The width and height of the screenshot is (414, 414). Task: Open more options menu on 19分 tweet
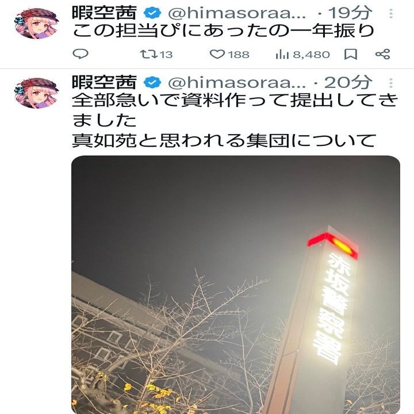[x=391, y=13]
